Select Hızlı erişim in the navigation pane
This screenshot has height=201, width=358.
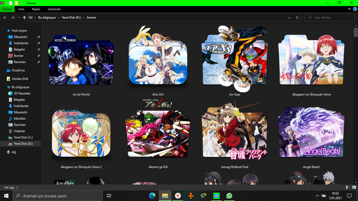19,31
